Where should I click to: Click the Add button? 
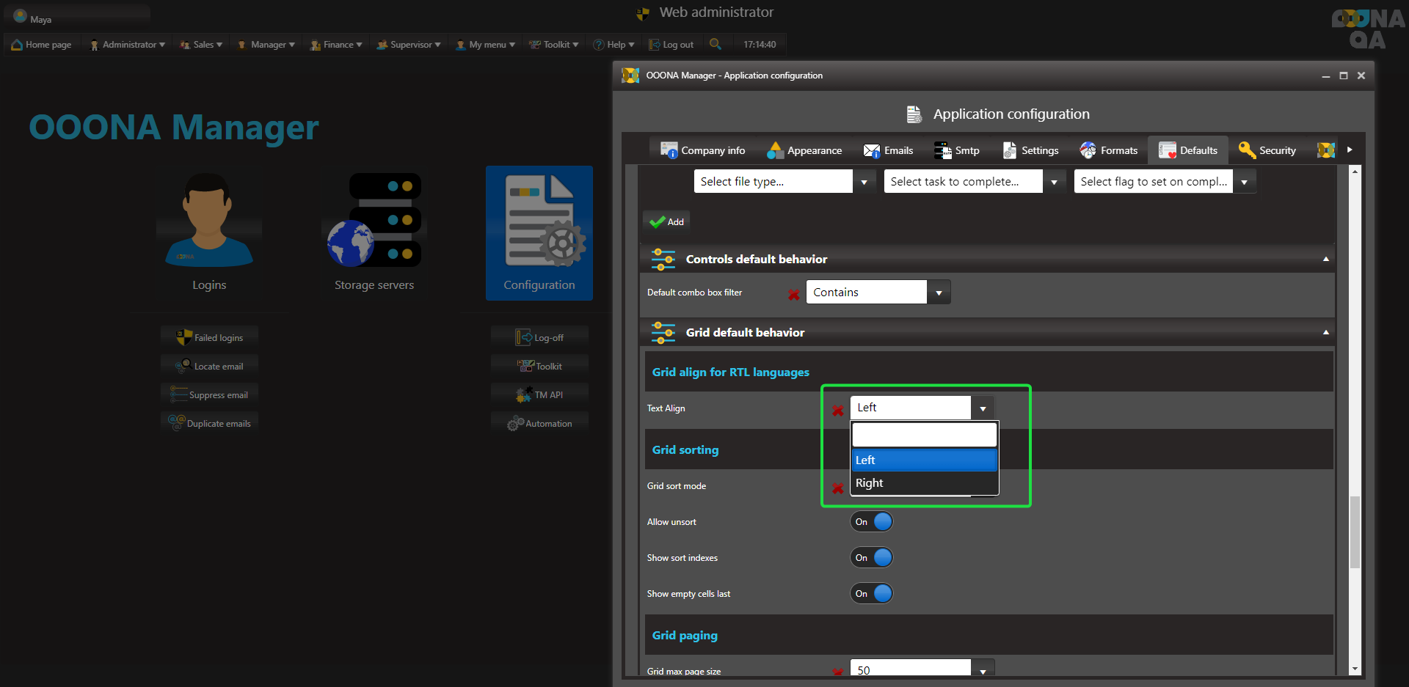click(x=667, y=221)
